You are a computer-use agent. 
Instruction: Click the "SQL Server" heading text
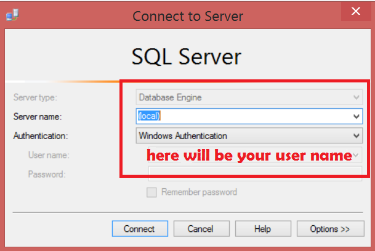187,57
